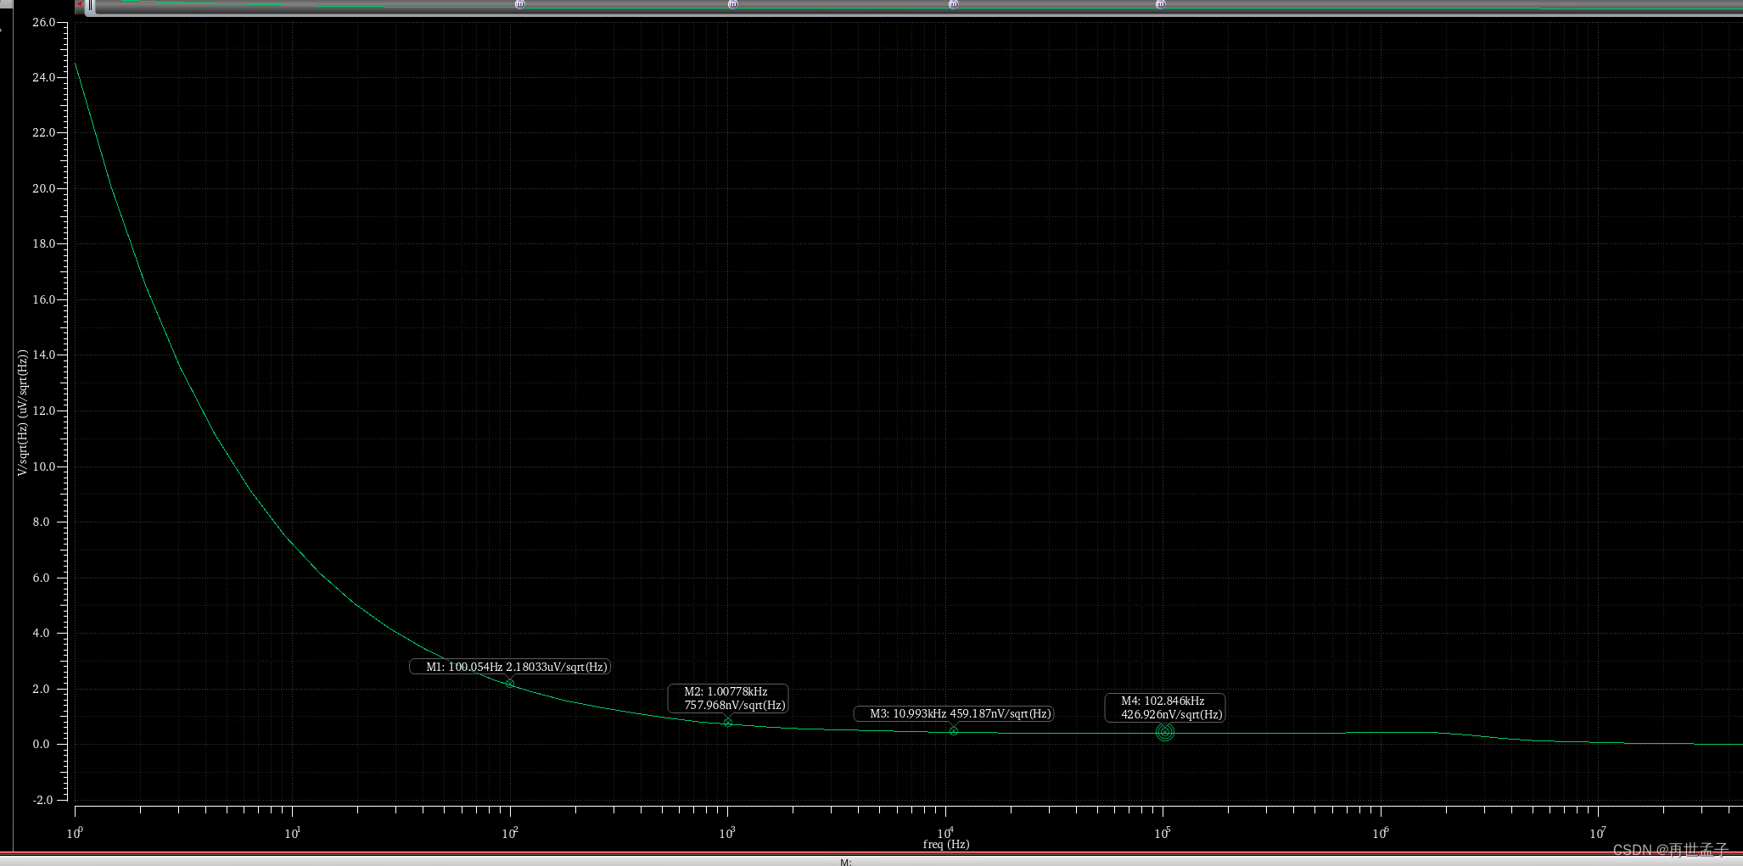Select the M2 1.00778kHz marker label
The width and height of the screenshot is (1743, 866).
728,698
